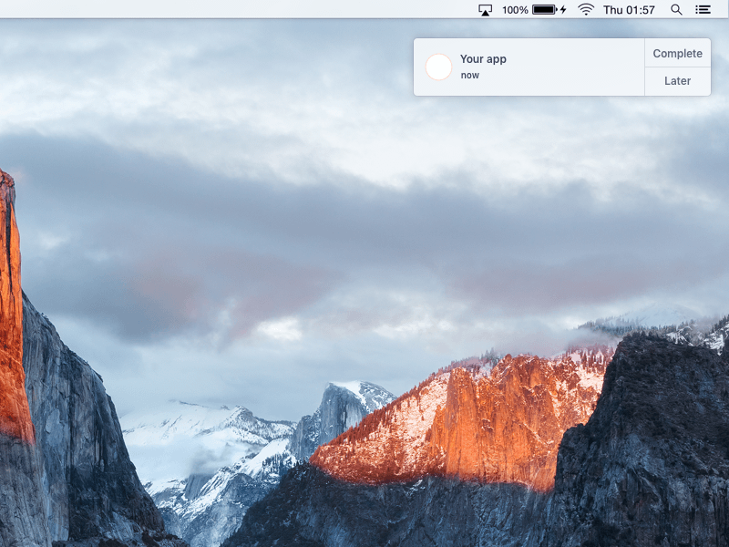Image resolution: width=729 pixels, height=547 pixels.
Task: Open Notification Center list icon
Action: (x=703, y=10)
